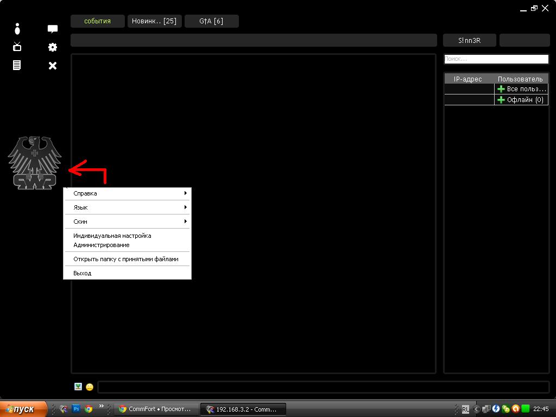Click the TV icon in sidebar
The width and height of the screenshot is (556, 417).
17,47
